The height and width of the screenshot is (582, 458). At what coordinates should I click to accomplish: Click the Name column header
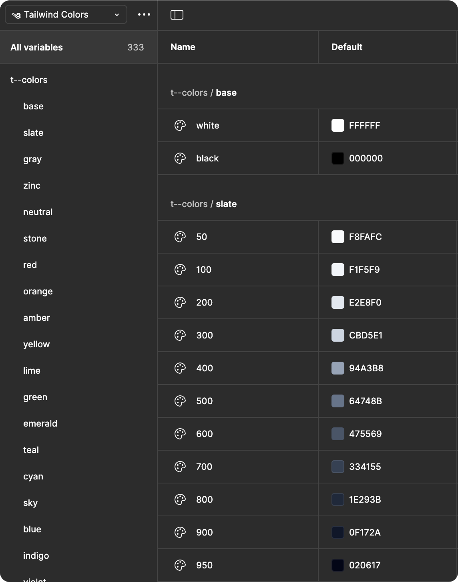click(183, 47)
